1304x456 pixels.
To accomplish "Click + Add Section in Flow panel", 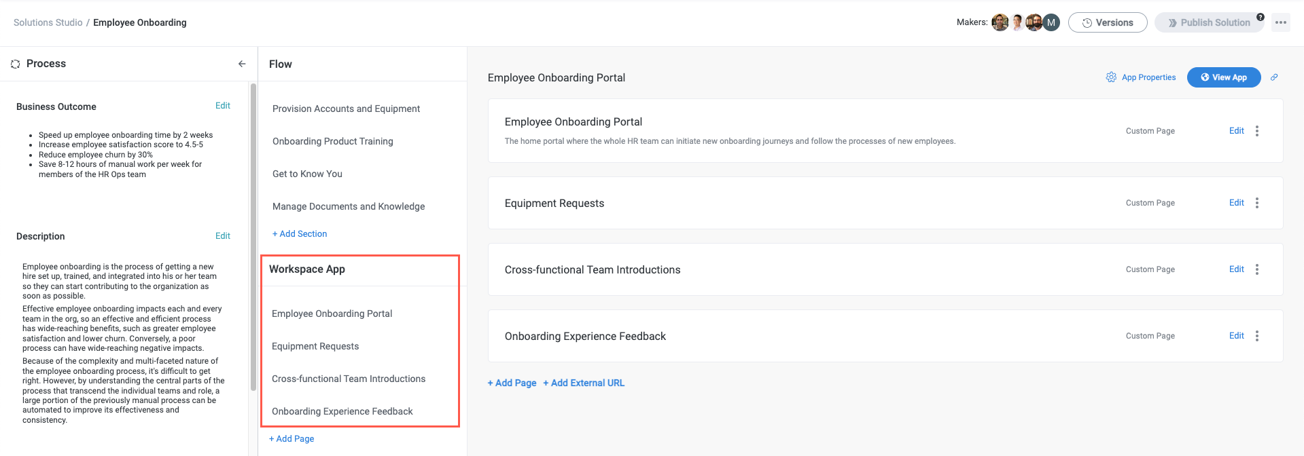I will click(x=300, y=233).
